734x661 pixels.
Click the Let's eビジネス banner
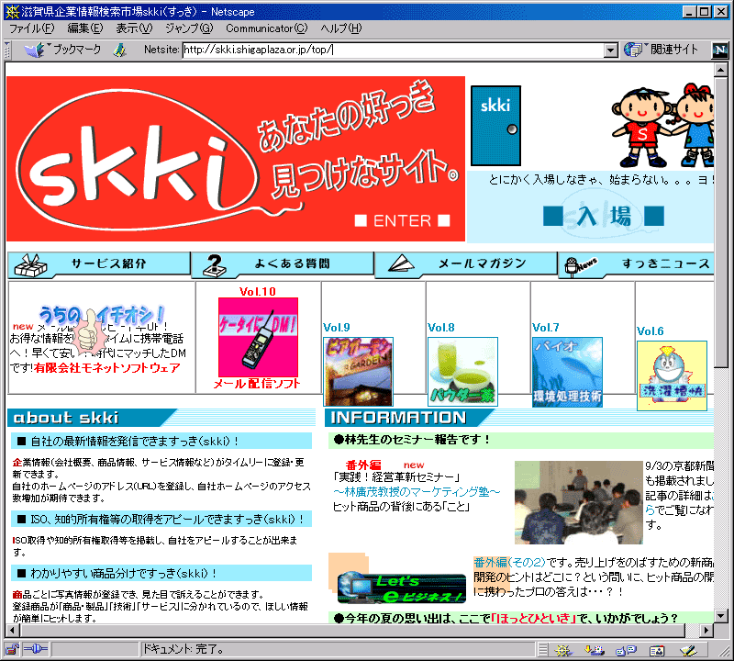pos(402,588)
